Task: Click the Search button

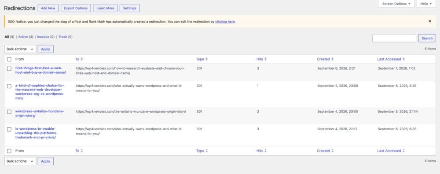Action: click(427, 38)
